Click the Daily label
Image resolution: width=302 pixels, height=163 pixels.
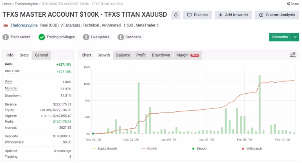[x=8, y=81]
